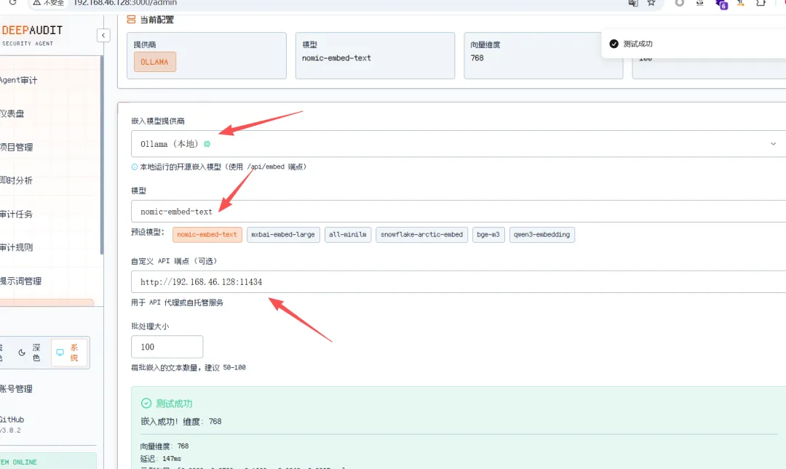
Task: Click the translate page icon in address bar
Action: (x=633, y=3)
